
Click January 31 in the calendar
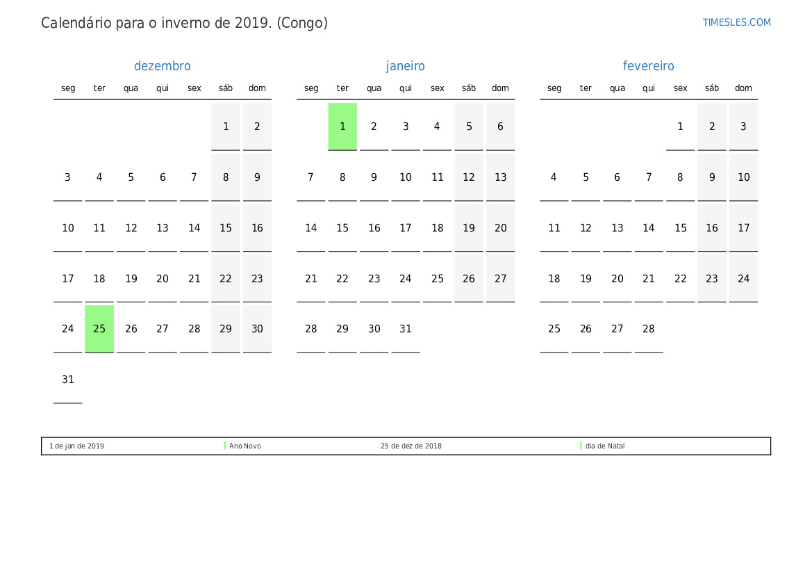pos(406,329)
